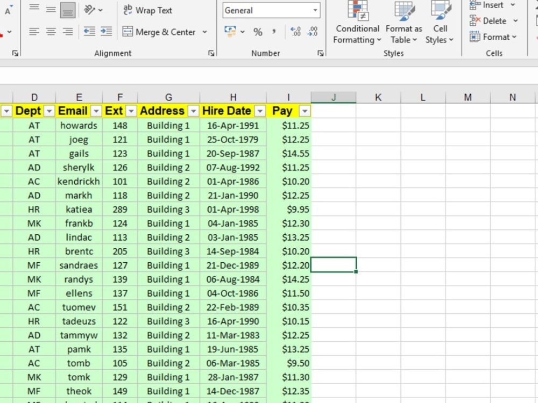Select the email cell howards

pos(79,125)
